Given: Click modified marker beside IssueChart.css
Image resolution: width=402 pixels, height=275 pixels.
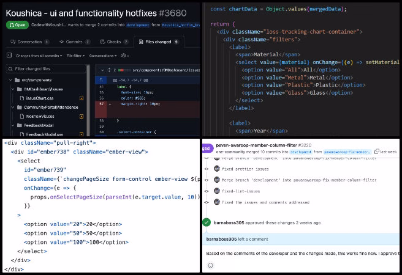Looking at the screenshot, I should coord(82,98).
